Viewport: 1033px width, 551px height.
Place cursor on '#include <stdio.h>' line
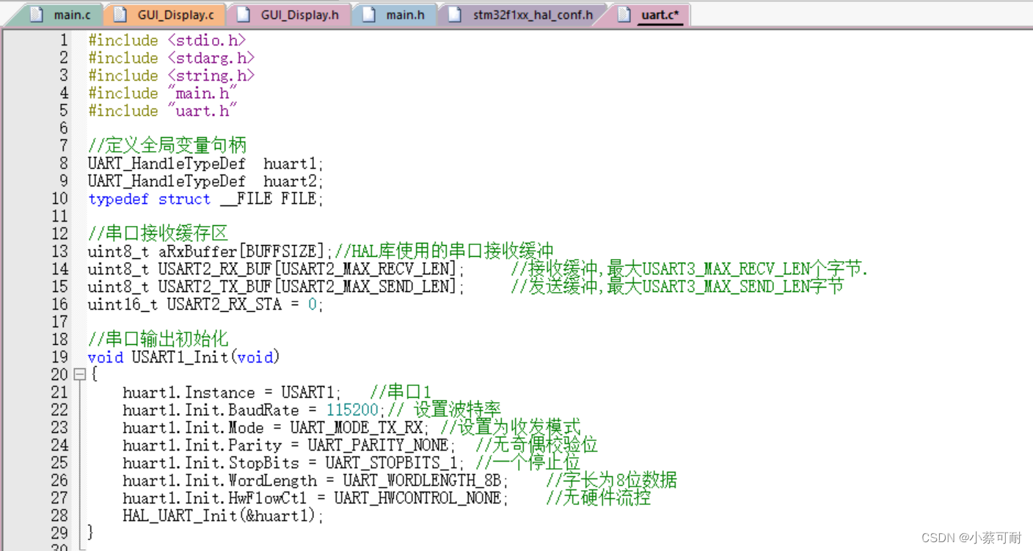(x=167, y=40)
